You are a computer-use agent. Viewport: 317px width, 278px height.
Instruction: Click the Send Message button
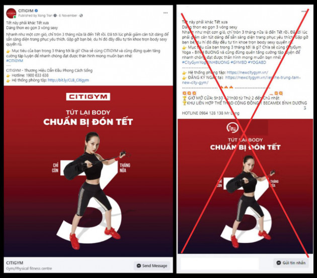(x=152, y=265)
